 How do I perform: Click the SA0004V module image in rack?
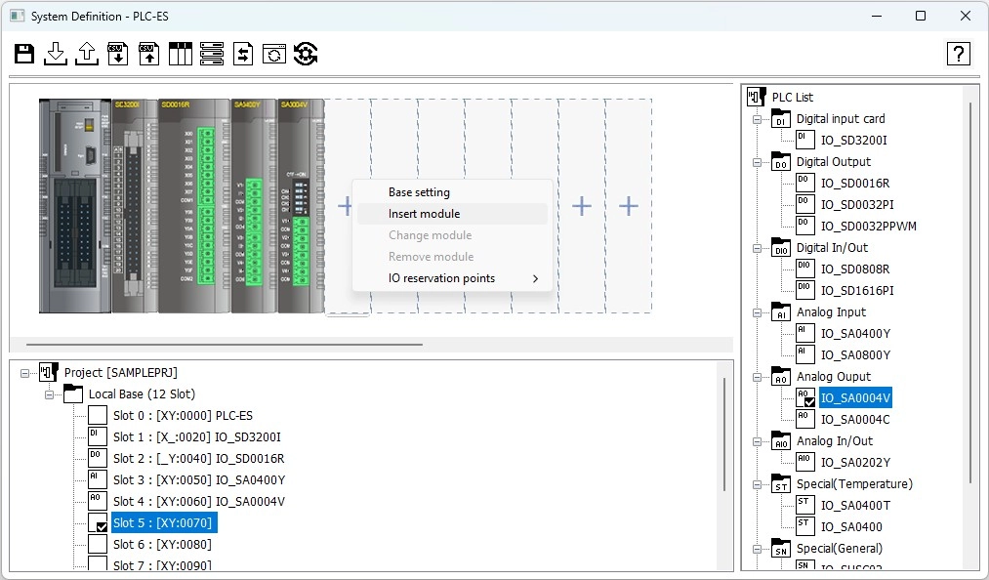[x=301, y=206]
